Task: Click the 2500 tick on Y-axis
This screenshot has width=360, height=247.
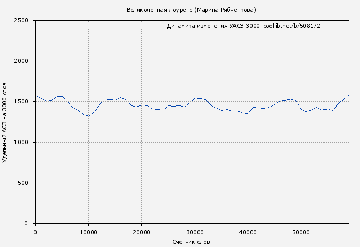Action: (25, 21)
